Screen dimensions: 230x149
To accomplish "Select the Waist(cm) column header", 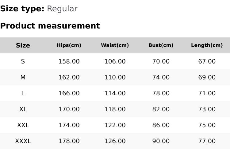I will [x=115, y=45].
